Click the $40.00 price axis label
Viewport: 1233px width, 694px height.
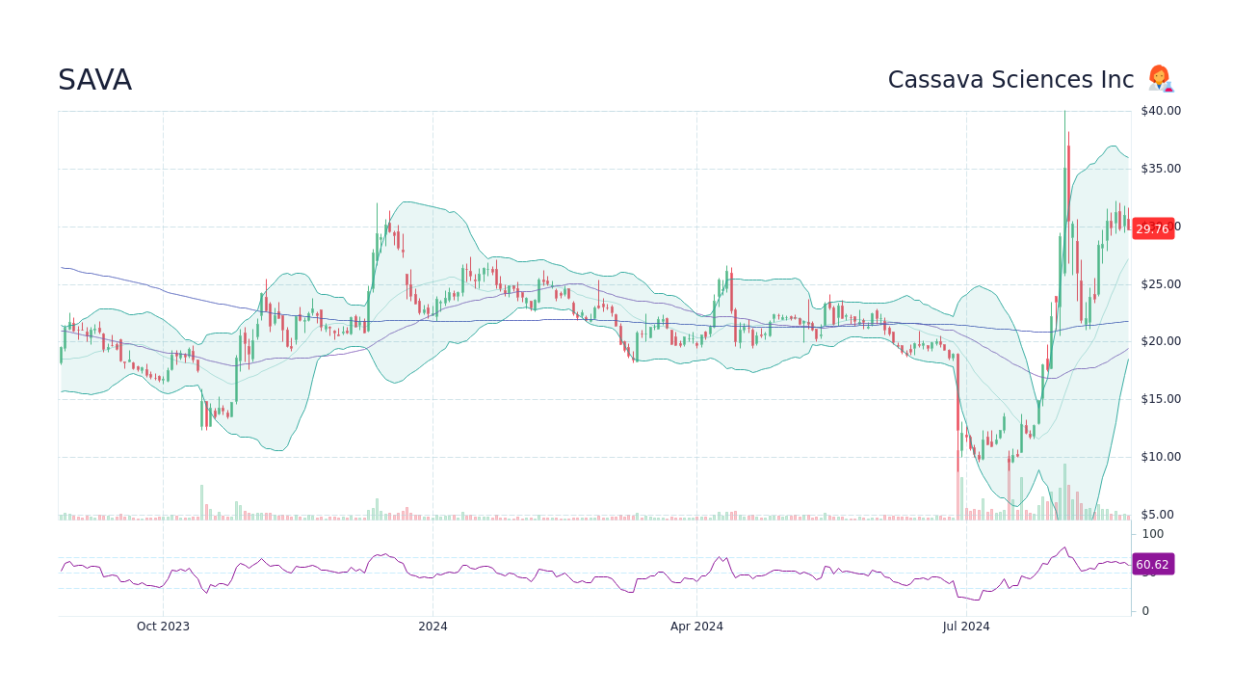tap(1161, 111)
